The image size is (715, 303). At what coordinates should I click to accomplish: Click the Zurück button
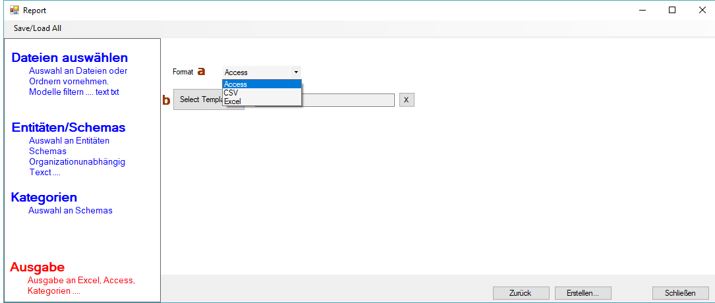coord(521,293)
